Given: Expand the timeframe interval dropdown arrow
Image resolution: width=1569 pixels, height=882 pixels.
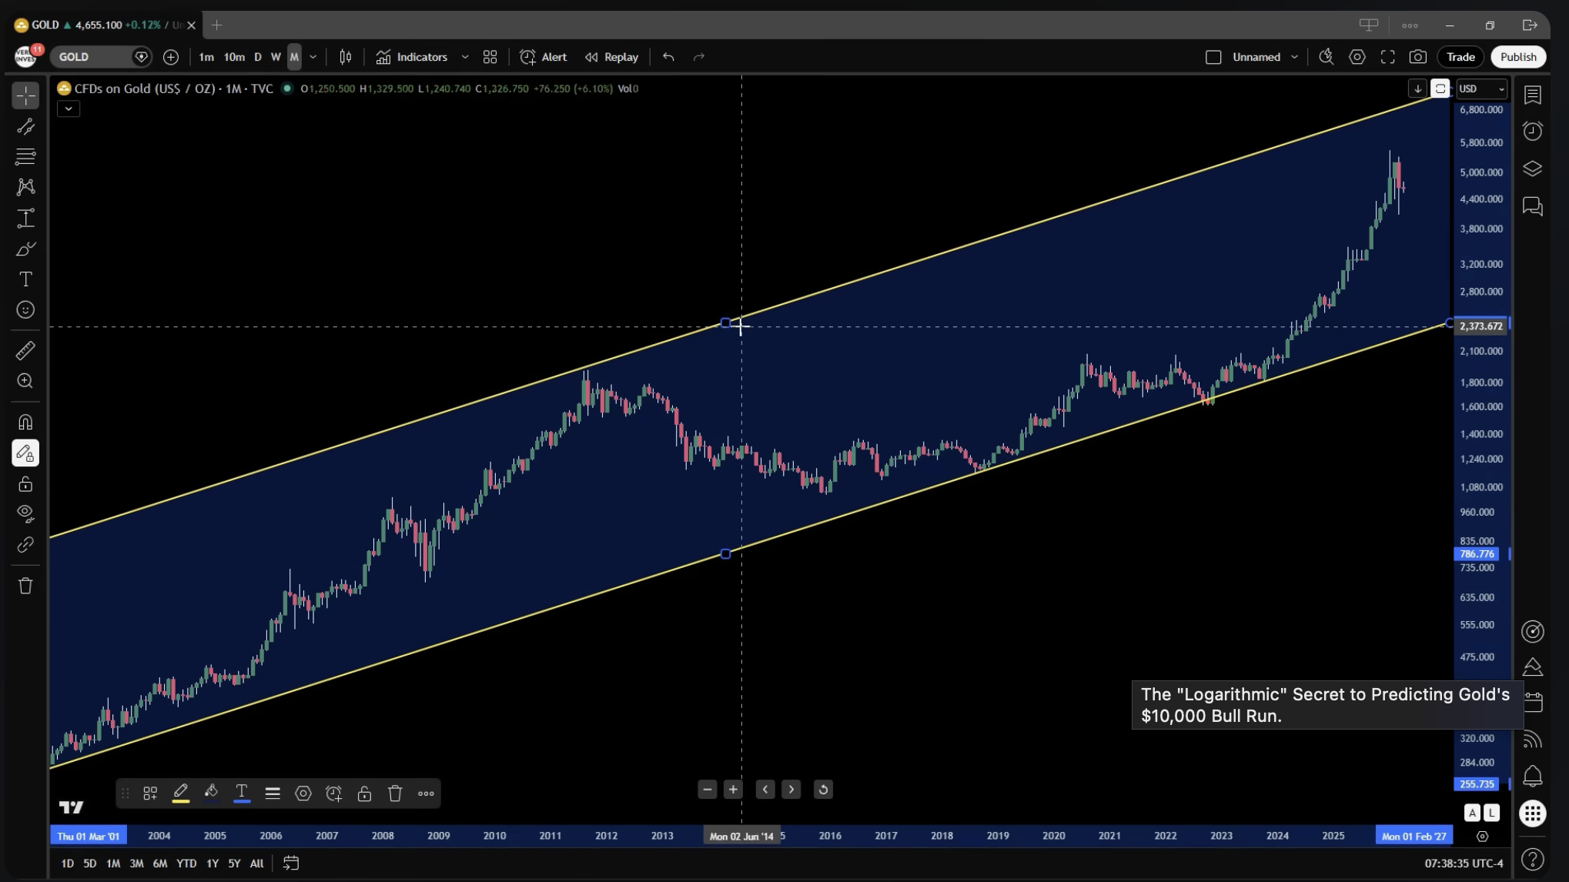Looking at the screenshot, I should tap(313, 57).
